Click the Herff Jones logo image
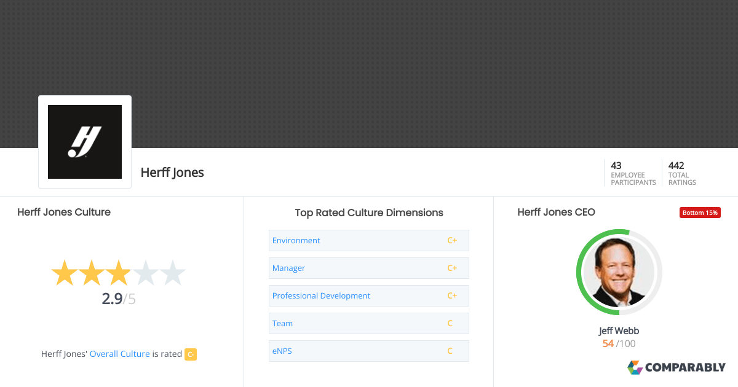Screen dimensions: 738x387 (x=85, y=142)
